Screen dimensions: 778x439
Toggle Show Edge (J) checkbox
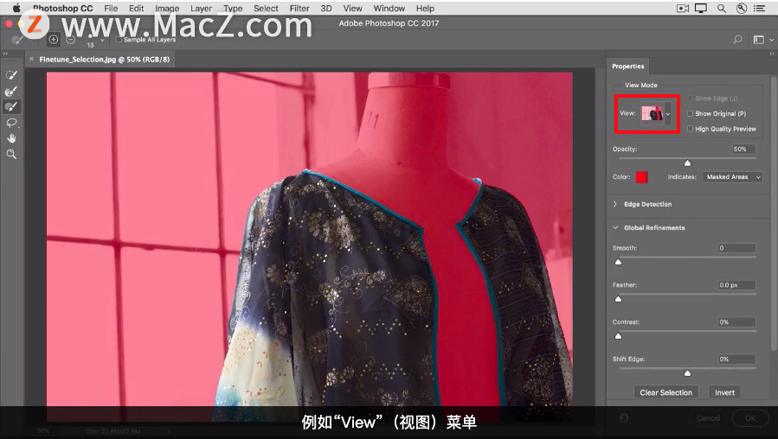click(x=690, y=99)
